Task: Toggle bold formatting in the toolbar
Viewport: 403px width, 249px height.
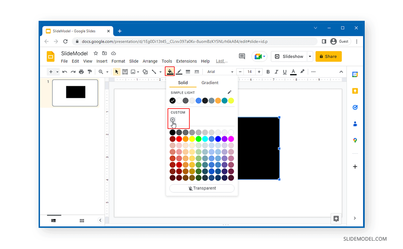Action: click(268, 71)
